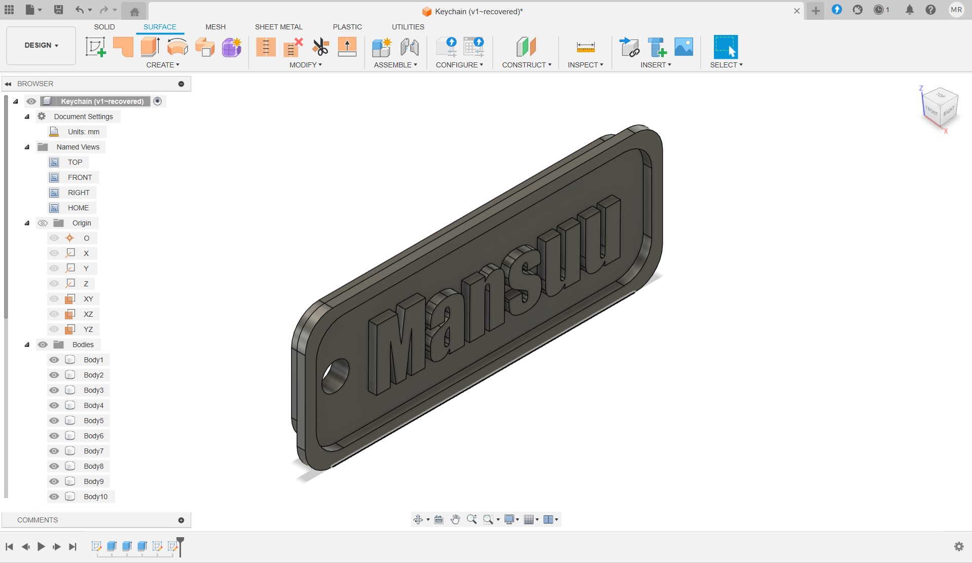Select the Trim tool icon
This screenshot has height=563, width=972.
pos(266,47)
